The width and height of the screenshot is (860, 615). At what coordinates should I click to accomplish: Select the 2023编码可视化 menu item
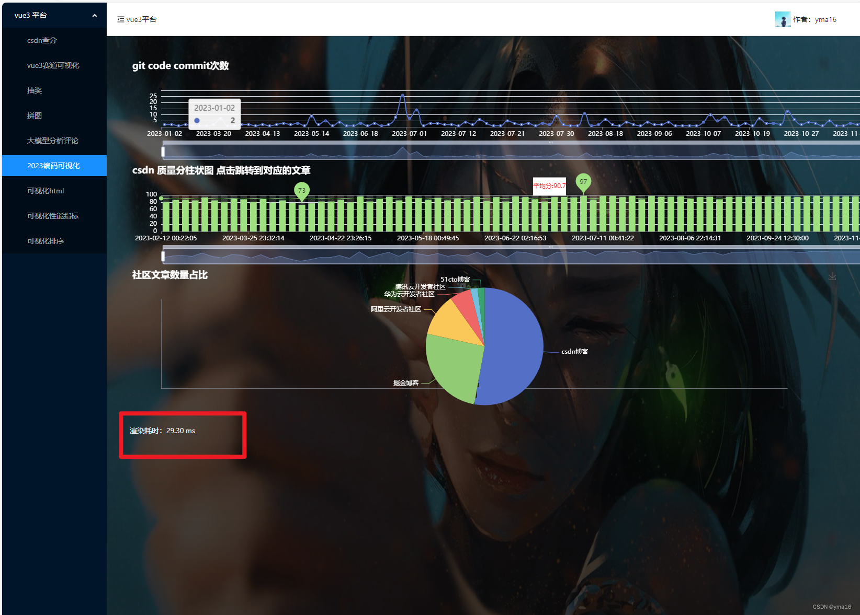click(x=54, y=166)
